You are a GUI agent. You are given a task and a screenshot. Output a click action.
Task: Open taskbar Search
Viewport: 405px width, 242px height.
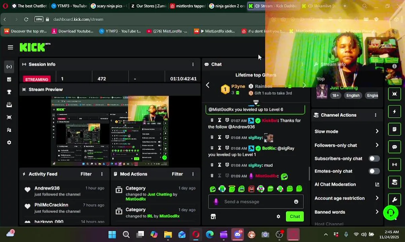(x=126, y=235)
